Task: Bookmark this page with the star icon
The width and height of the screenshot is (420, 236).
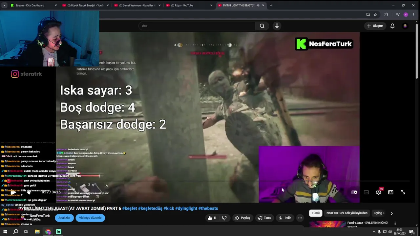Action: (x=375, y=14)
